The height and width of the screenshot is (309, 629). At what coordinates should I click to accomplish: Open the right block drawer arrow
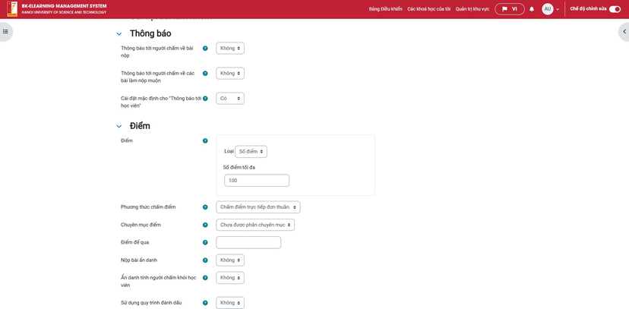(x=624, y=31)
